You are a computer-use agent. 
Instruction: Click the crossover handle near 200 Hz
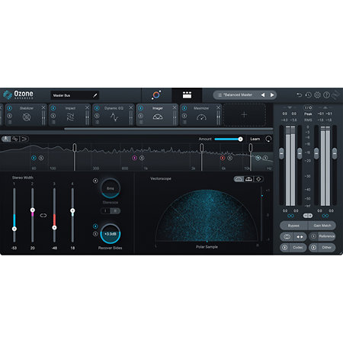click(75, 148)
